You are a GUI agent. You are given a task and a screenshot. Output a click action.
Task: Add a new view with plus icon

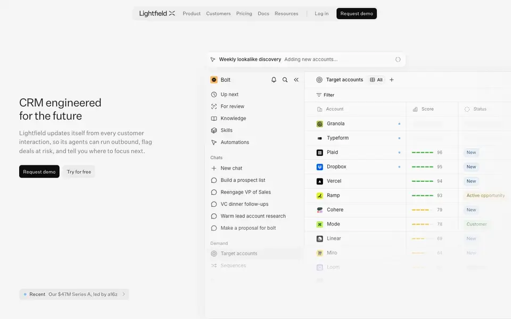(x=392, y=80)
